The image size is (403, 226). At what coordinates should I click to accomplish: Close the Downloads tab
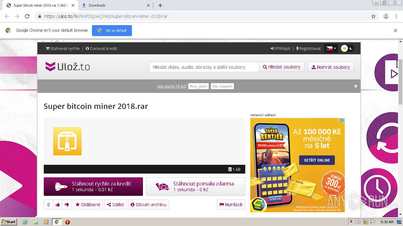[x=149, y=5]
